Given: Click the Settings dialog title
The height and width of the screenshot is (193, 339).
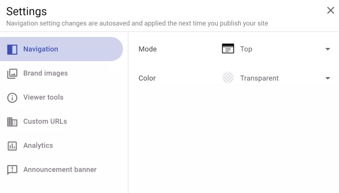Looking at the screenshot, I should tap(26, 11).
